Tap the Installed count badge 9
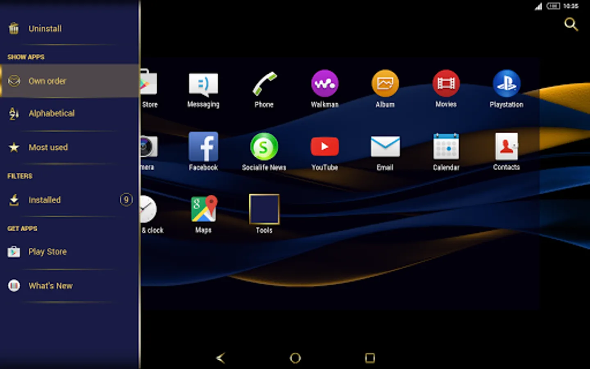The width and height of the screenshot is (590, 369). tap(126, 200)
